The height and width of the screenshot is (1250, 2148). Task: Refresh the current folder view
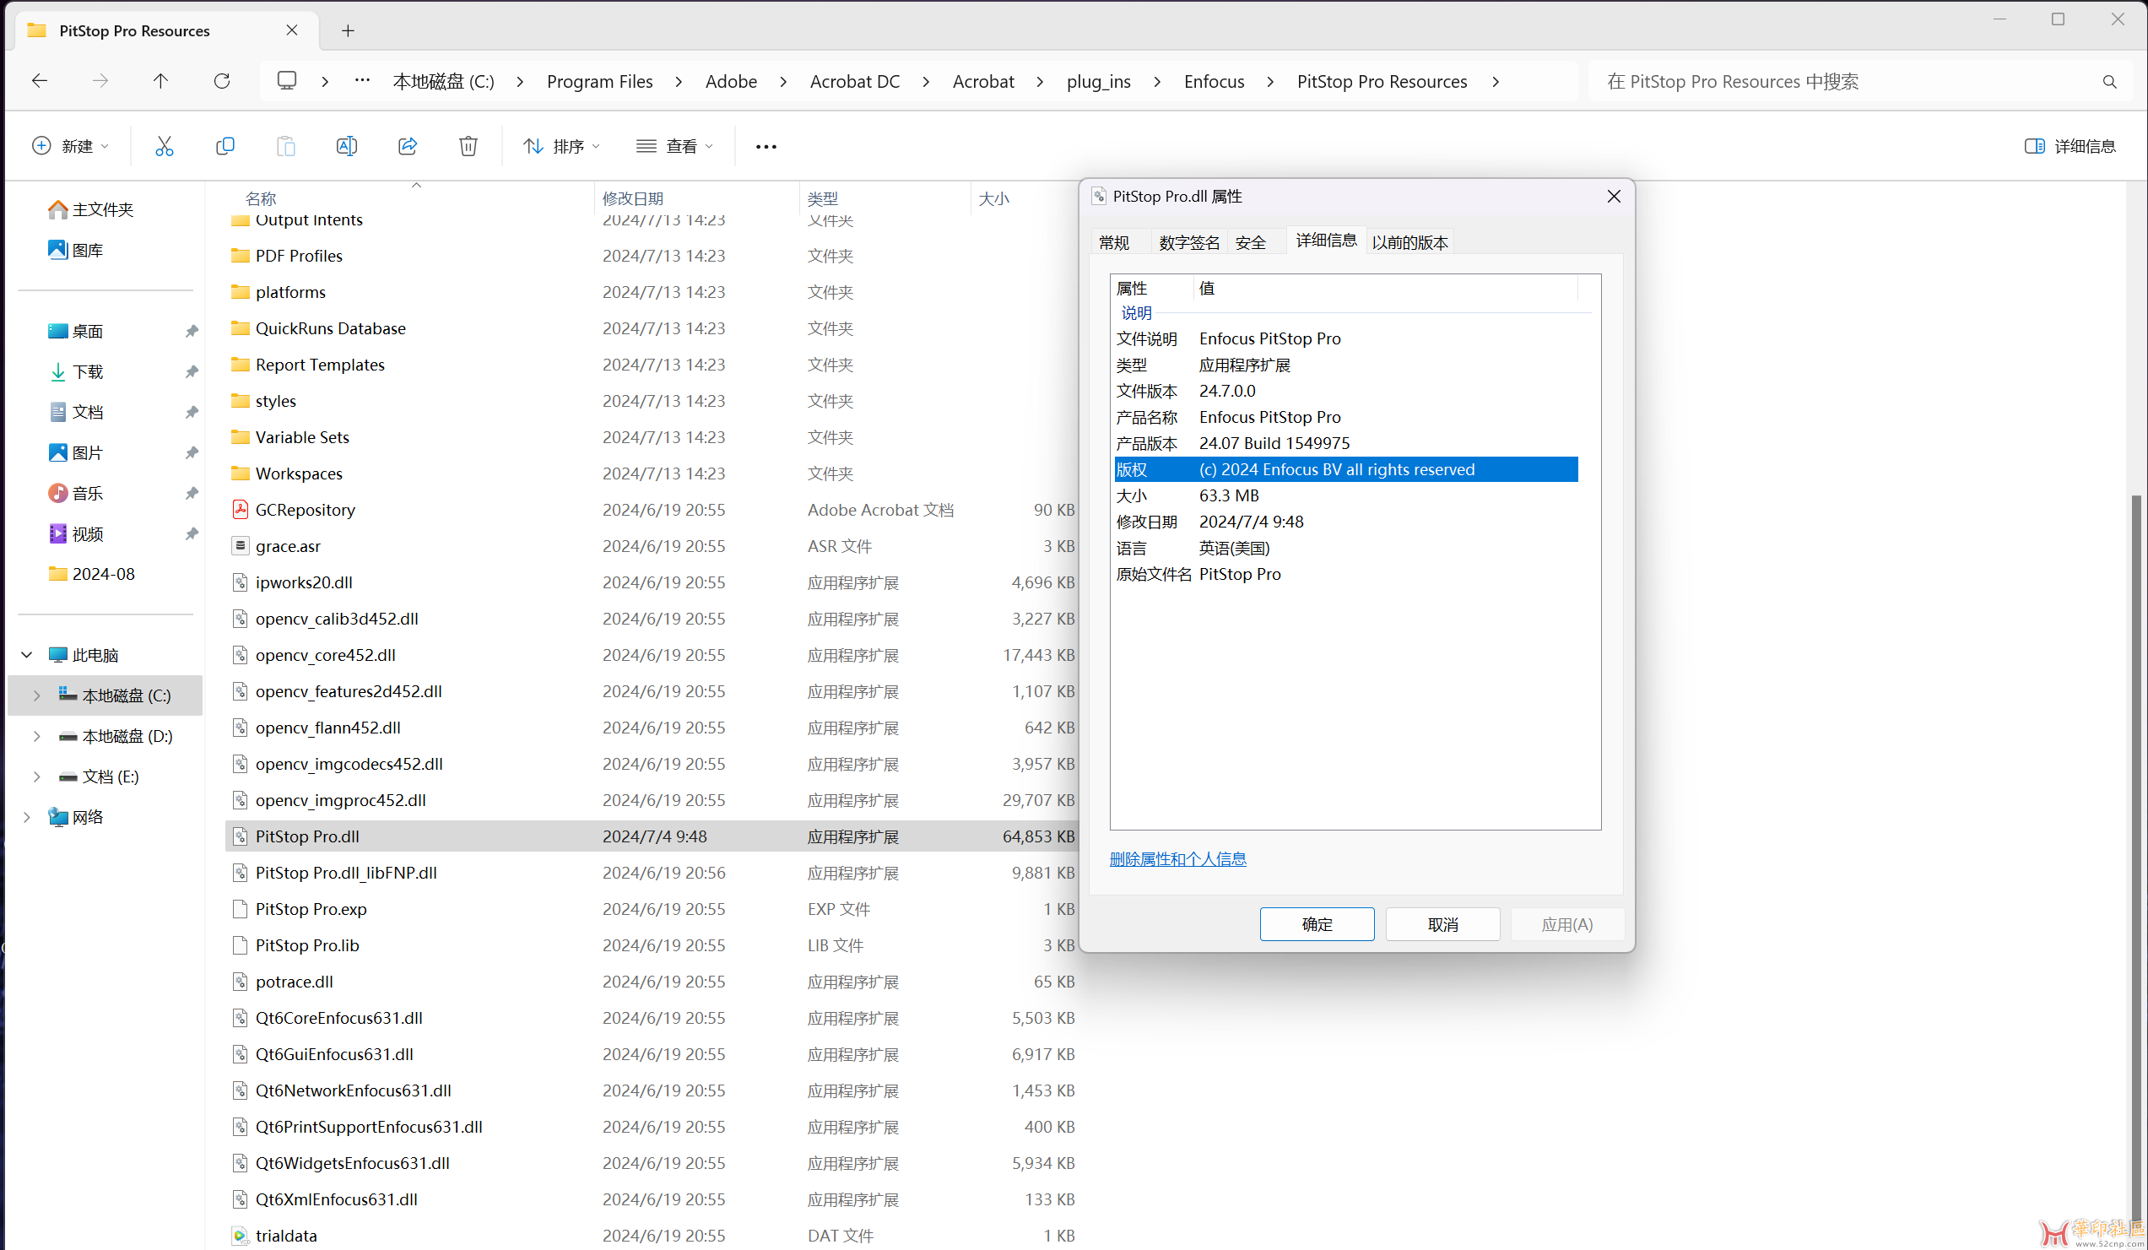point(222,81)
